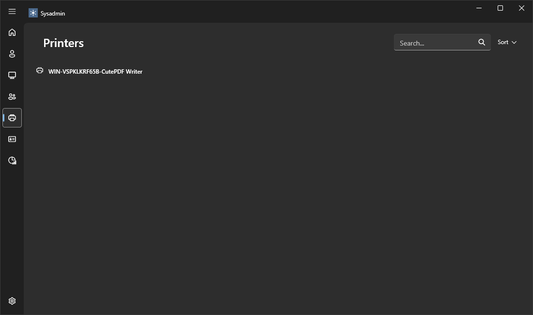Open the Reports chart icon
The height and width of the screenshot is (315, 533).
[x=12, y=160]
